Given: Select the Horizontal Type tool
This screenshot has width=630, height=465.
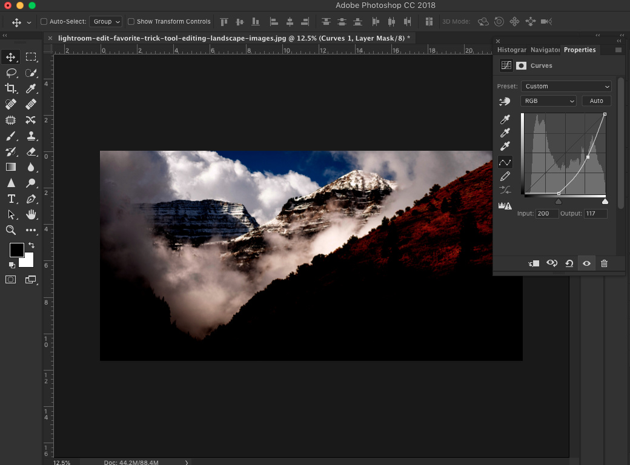Looking at the screenshot, I should coord(11,199).
